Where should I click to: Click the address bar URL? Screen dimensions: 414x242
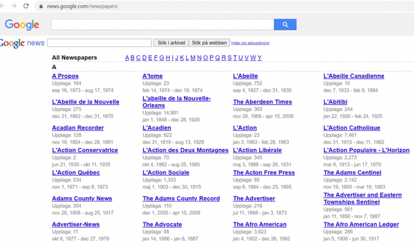[x=82, y=6]
